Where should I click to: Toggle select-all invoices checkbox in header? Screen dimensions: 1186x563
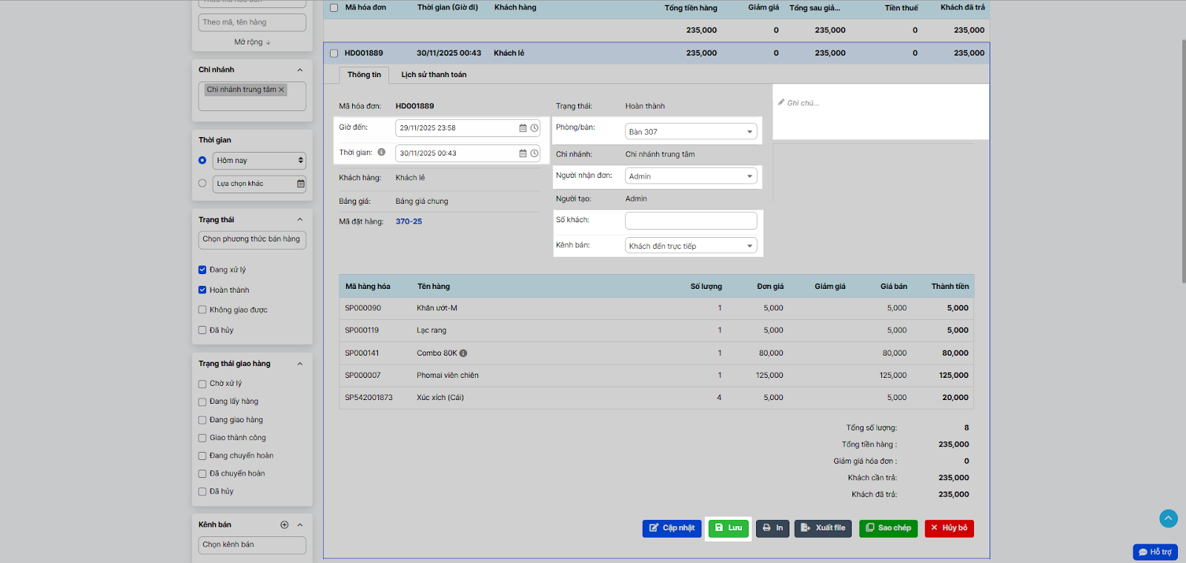click(334, 7)
